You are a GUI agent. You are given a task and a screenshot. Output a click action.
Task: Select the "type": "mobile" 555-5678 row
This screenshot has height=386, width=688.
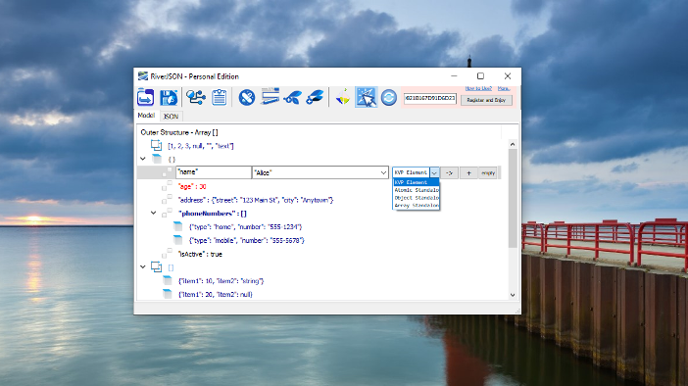tap(247, 240)
